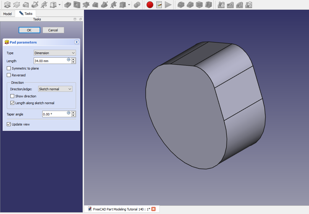Image resolution: width=309 pixels, height=214 pixels.
Task: Check the Show direction option
Action: click(12, 96)
